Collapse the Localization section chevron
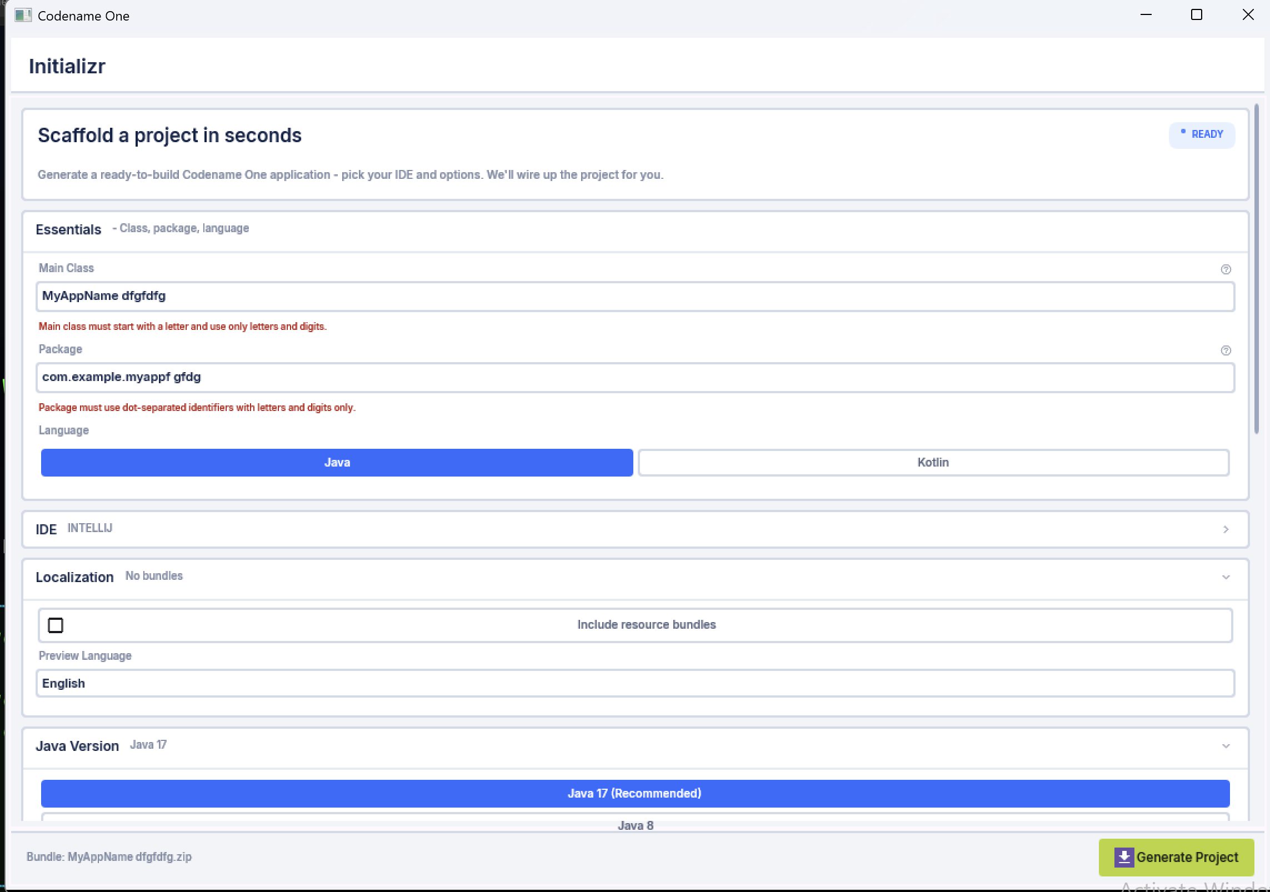1270x892 pixels. (1226, 578)
